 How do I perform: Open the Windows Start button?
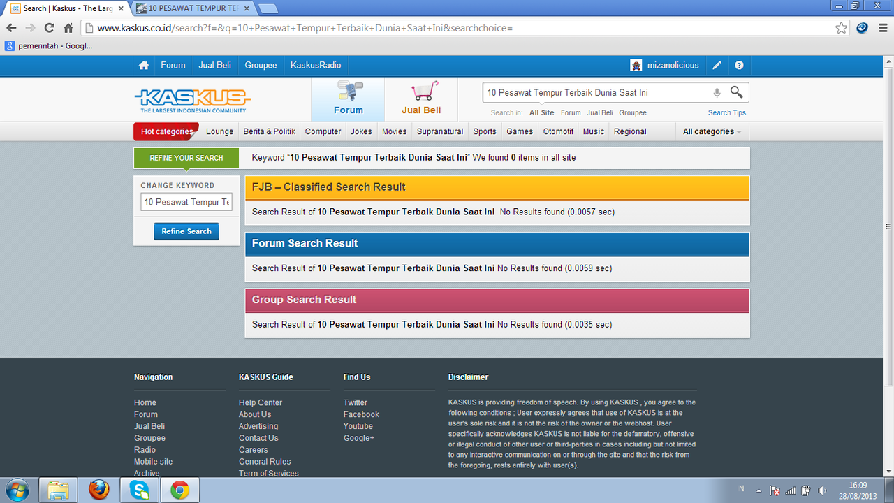[x=16, y=490]
